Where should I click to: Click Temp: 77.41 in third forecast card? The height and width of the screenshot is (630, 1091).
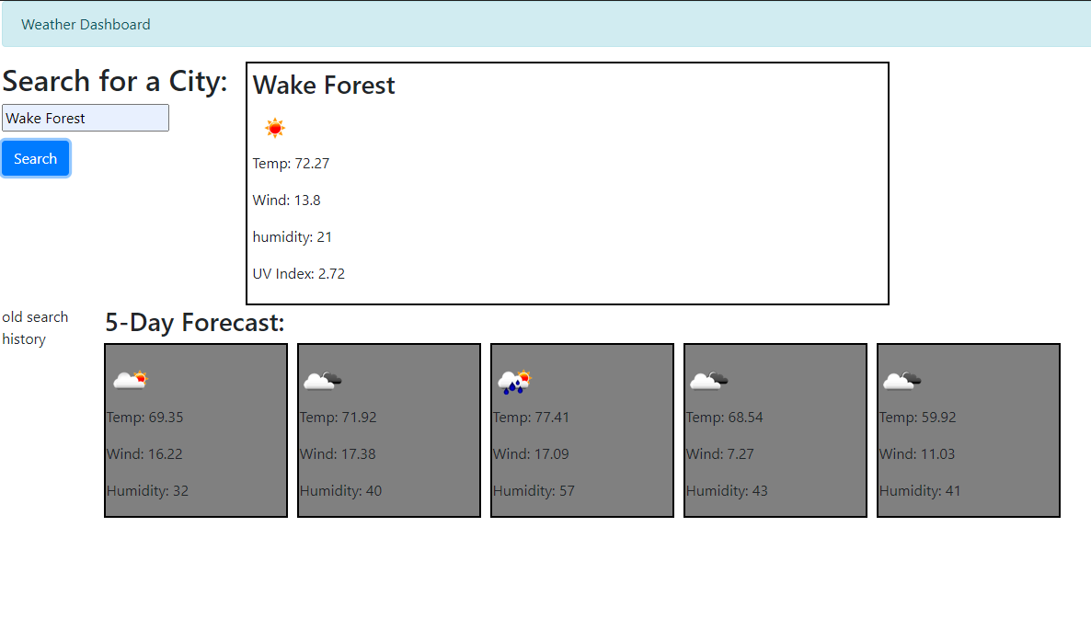[x=532, y=418]
